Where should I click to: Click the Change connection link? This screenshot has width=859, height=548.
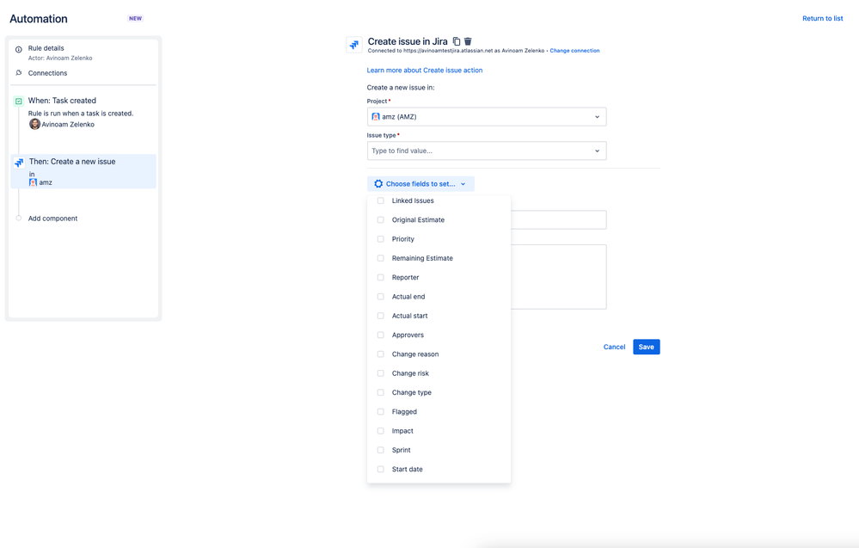tap(574, 51)
